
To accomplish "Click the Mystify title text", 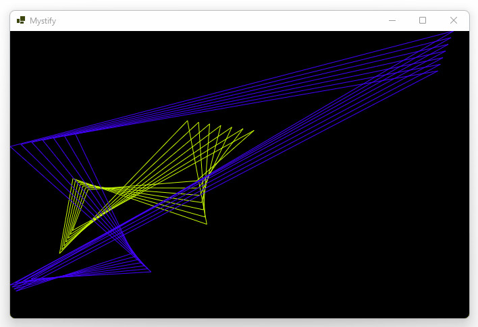I will pos(43,21).
